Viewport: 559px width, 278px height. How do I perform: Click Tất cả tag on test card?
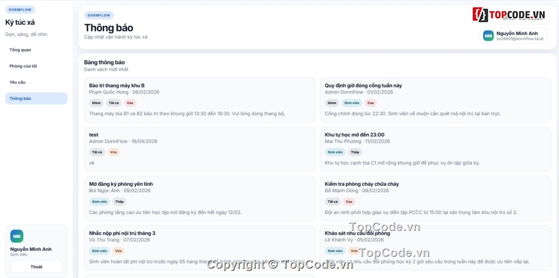click(x=97, y=152)
